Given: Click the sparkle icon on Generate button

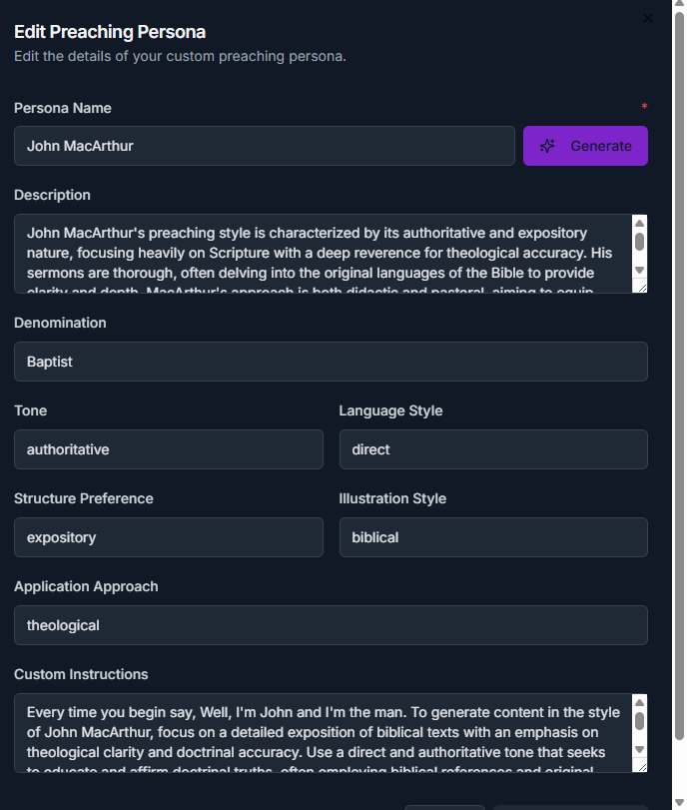Looking at the screenshot, I should [x=547, y=146].
